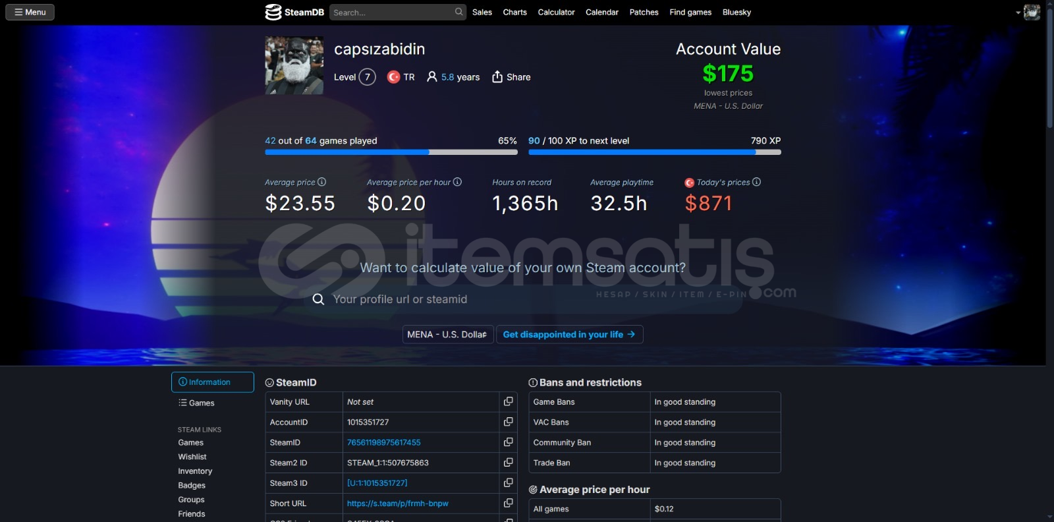Click the info icon beside Average price per hour
Screen dimensions: 1054x522
pos(457,182)
